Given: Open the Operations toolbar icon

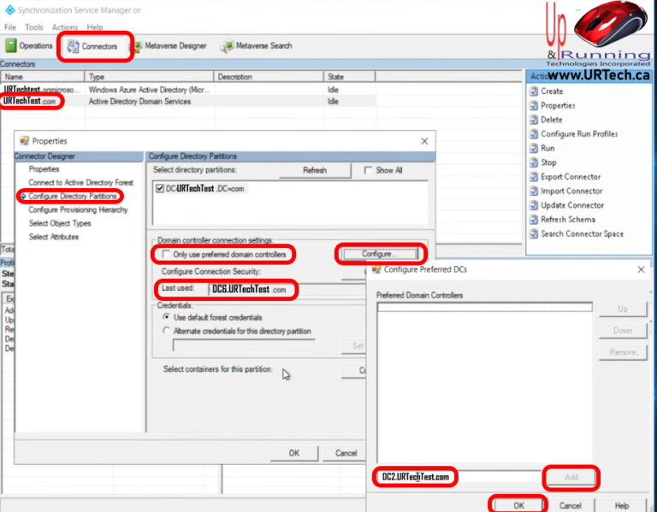Looking at the screenshot, I should pos(11,46).
